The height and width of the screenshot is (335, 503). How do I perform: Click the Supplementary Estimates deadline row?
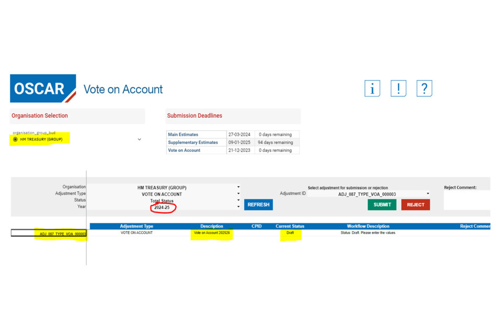pos(232,142)
